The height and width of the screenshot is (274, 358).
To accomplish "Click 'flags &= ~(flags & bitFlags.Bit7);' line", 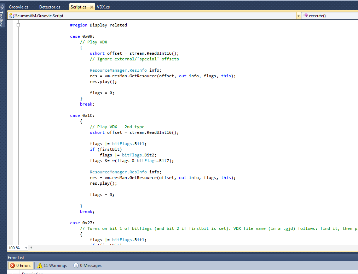I will 132,161.
